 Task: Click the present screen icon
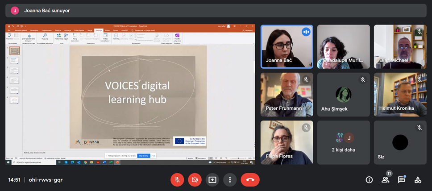pyautogui.click(x=212, y=180)
